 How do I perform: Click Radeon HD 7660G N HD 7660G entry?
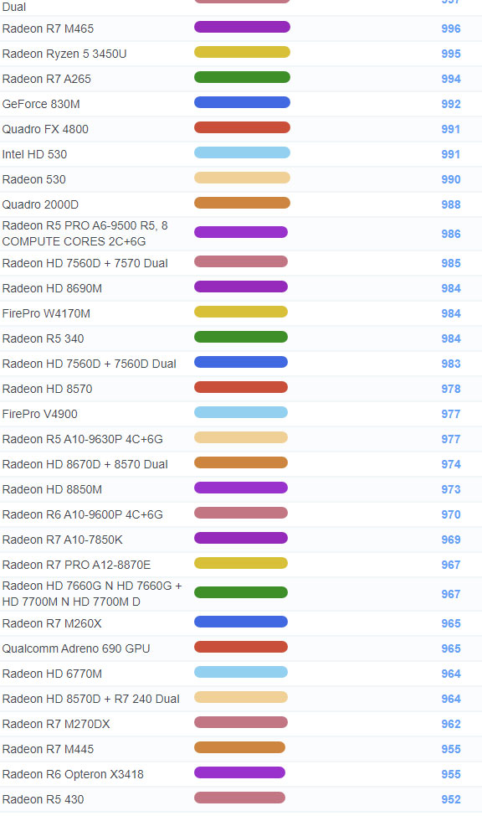[x=92, y=593]
